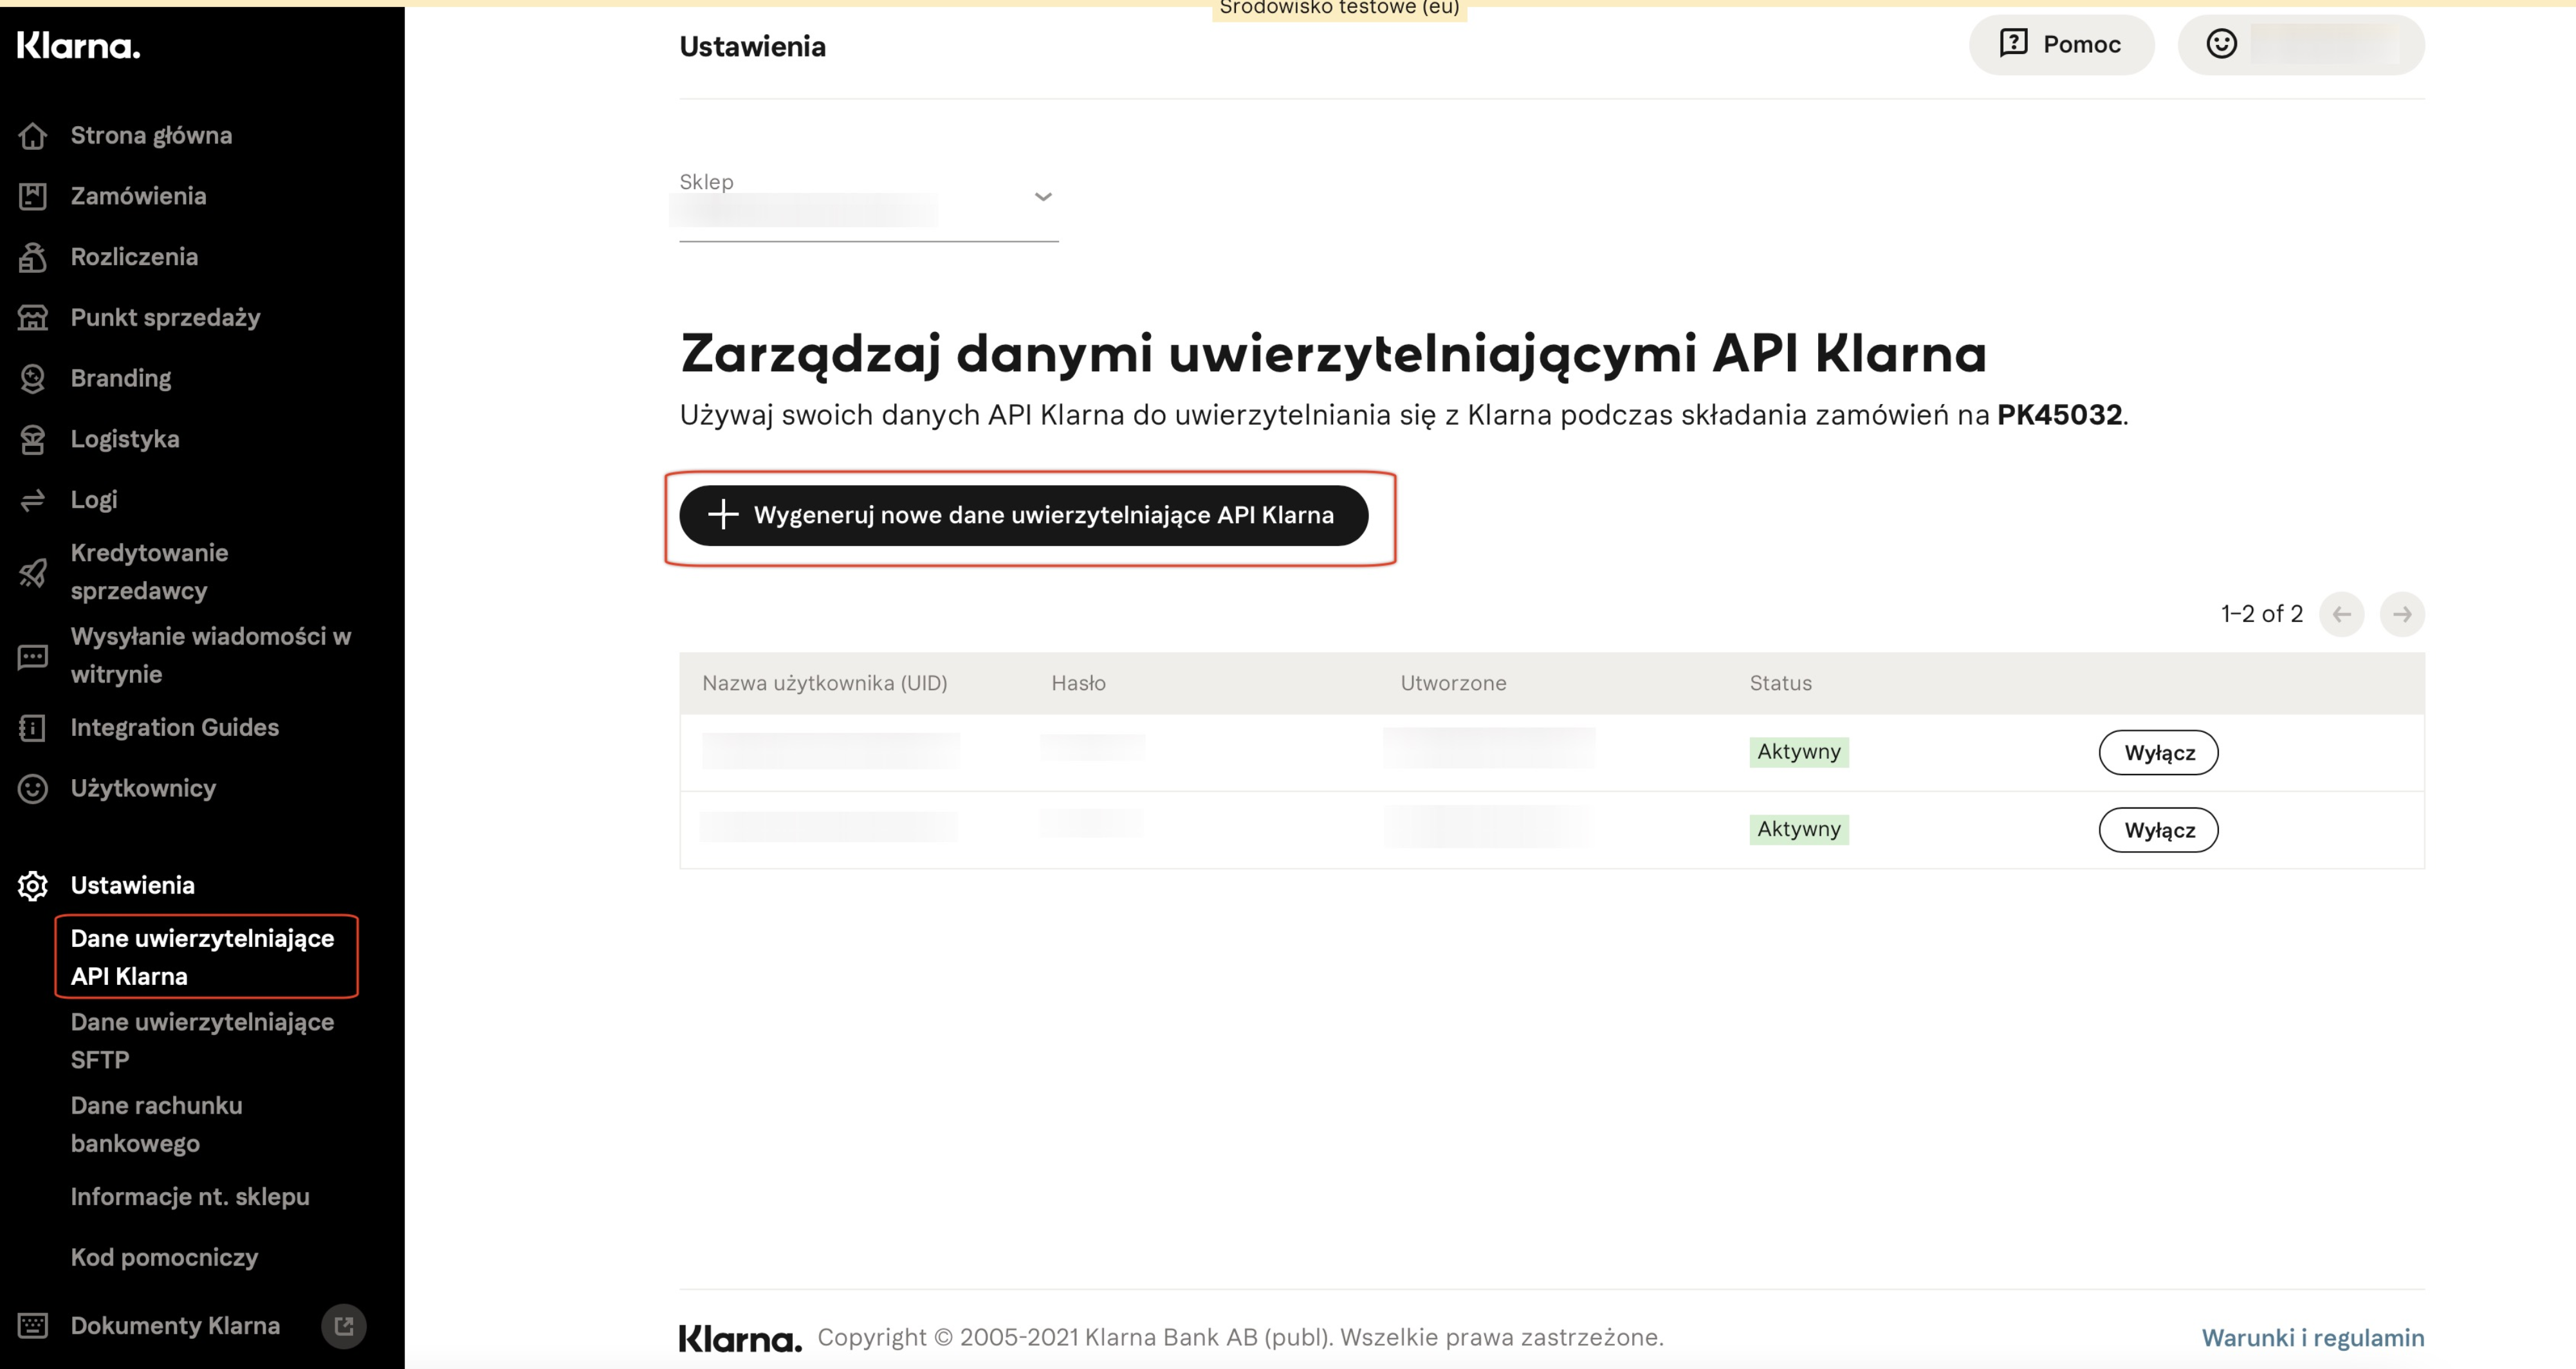This screenshot has width=2576, height=1369.
Task: Click the Ustawienia settings icon
Action: pos(31,884)
